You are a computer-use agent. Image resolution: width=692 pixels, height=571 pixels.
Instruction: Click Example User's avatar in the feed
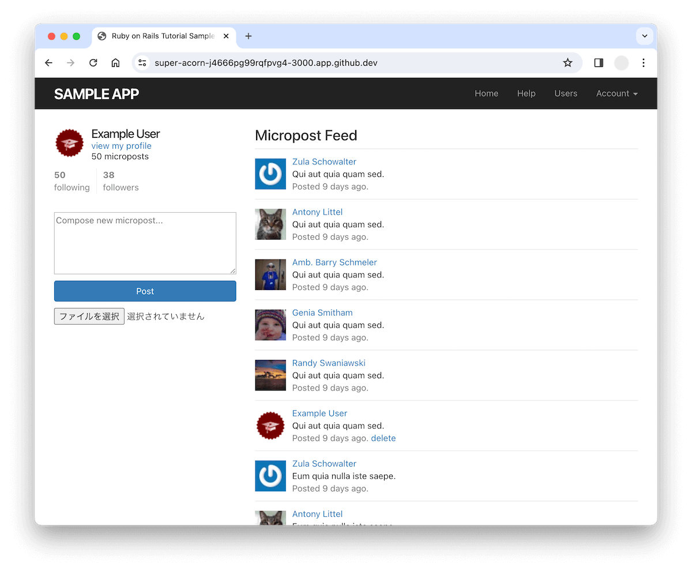click(270, 425)
